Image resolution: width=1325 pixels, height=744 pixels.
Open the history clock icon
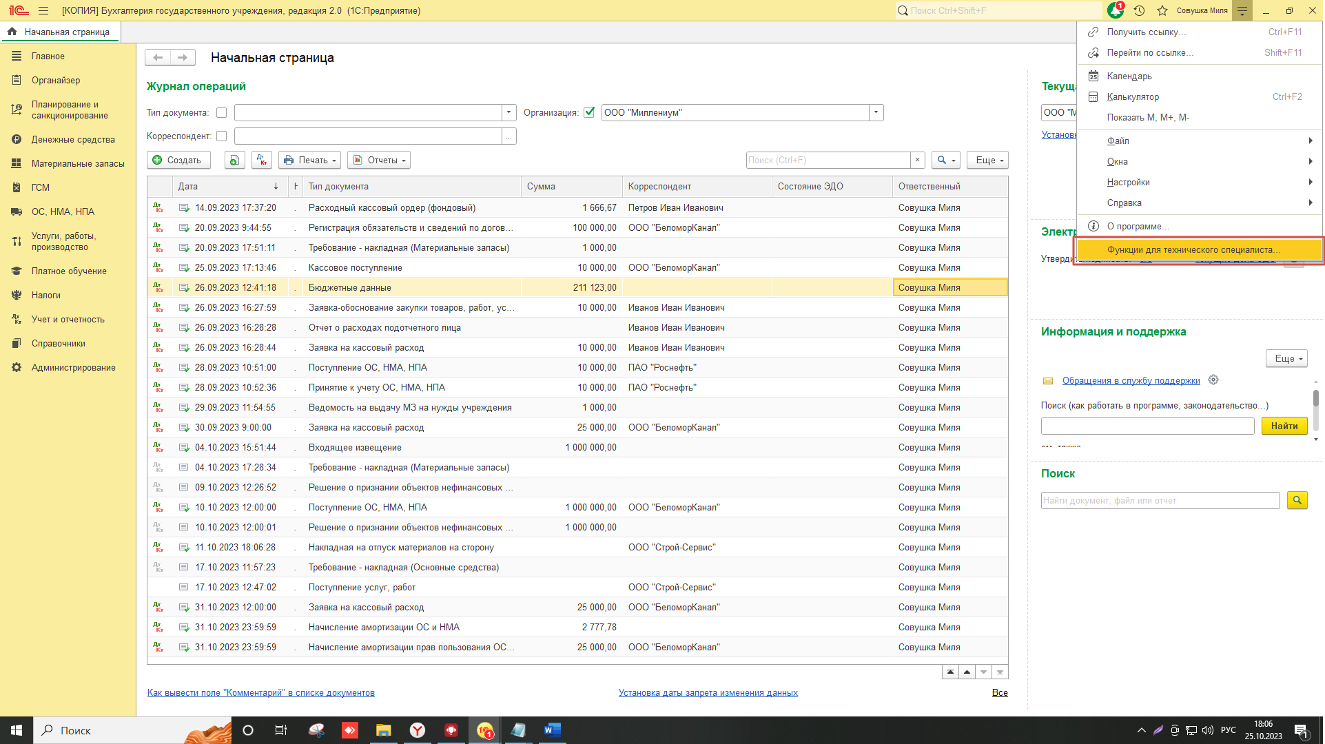(1139, 10)
